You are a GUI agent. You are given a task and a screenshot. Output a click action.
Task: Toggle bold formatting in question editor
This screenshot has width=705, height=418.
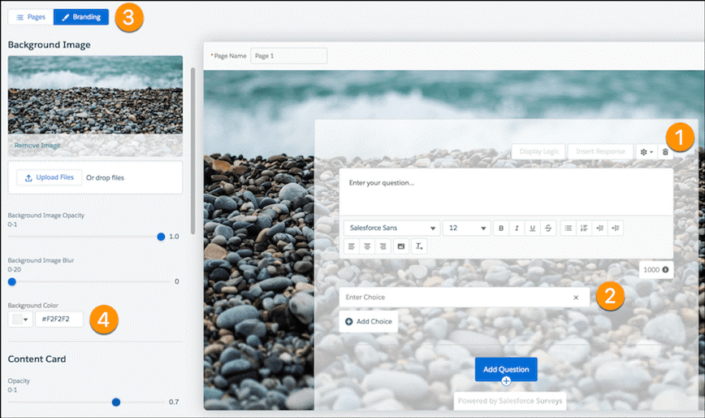coord(502,229)
